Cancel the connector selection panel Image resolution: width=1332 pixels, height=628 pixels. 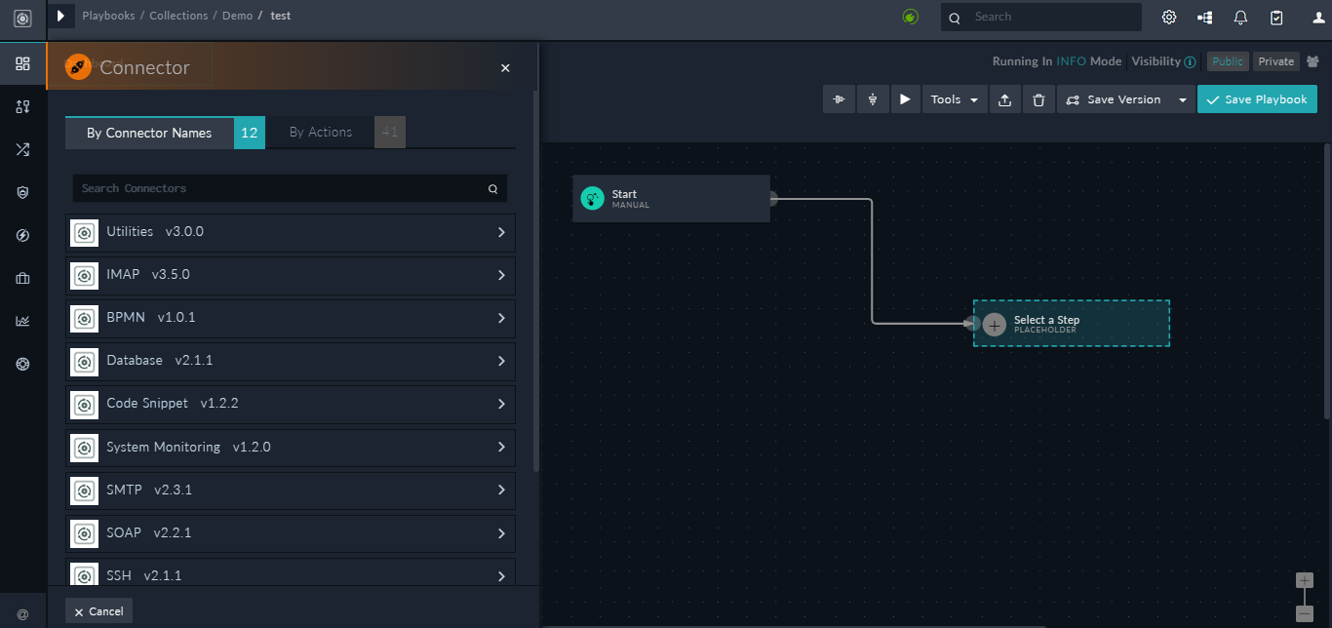click(x=98, y=610)
